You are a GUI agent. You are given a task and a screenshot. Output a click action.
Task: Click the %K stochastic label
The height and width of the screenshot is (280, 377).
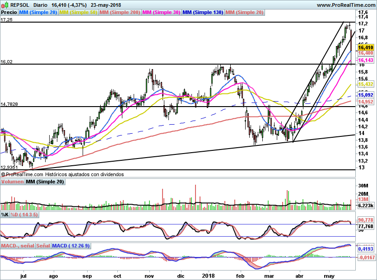click(x=5, y=215)
